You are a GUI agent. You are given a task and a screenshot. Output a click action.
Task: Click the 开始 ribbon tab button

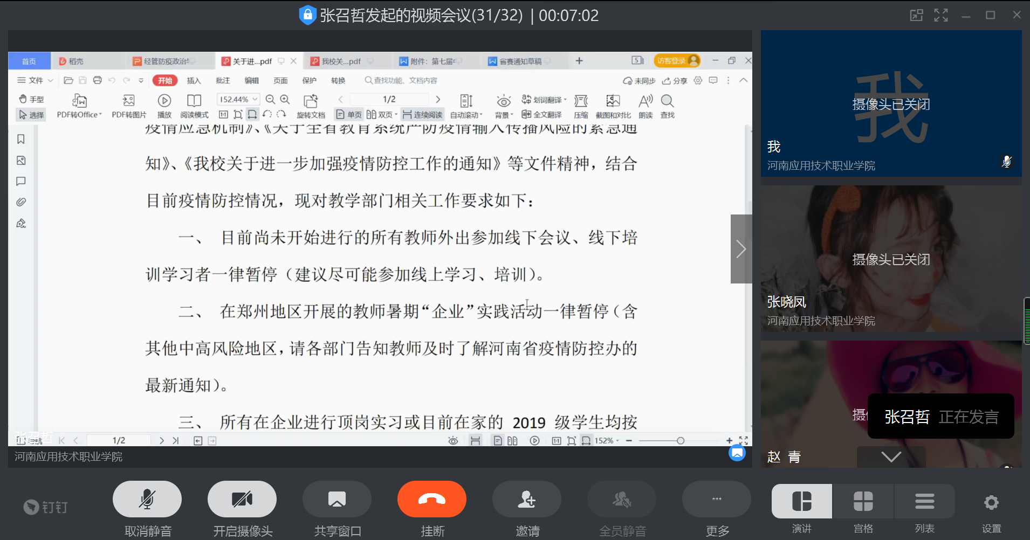point(165,80)
